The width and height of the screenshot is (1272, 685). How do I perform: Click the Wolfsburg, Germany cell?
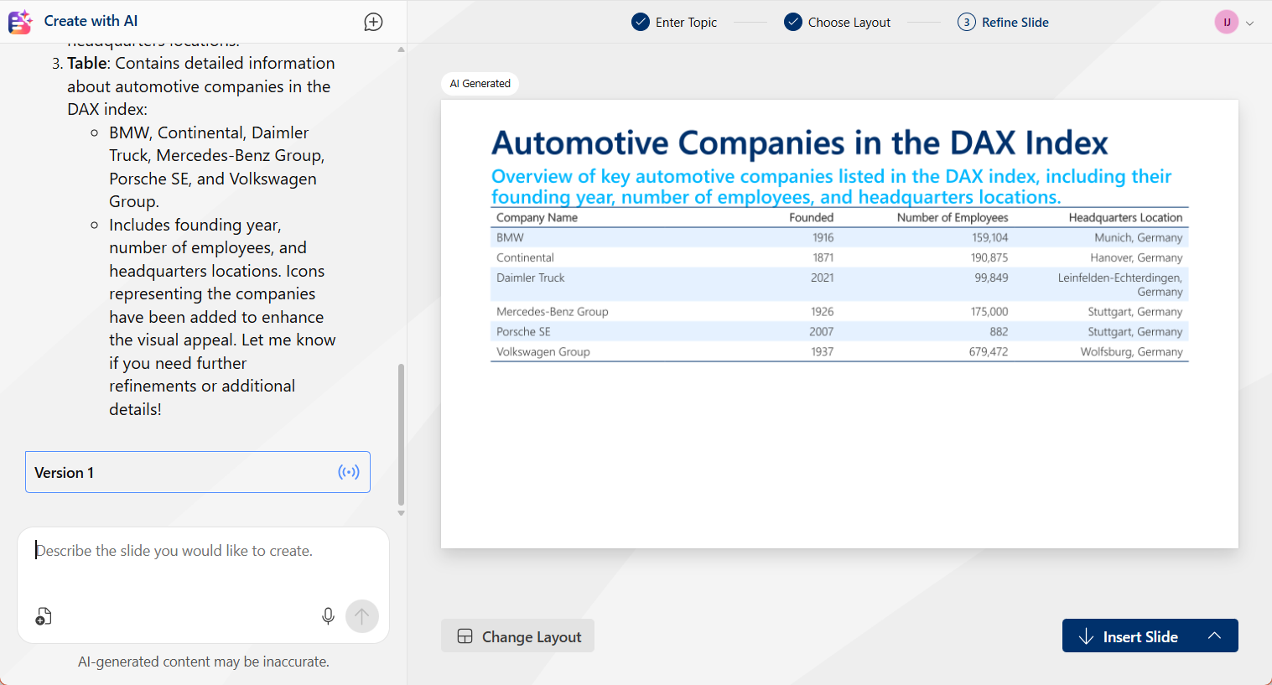coord(1131,351)
